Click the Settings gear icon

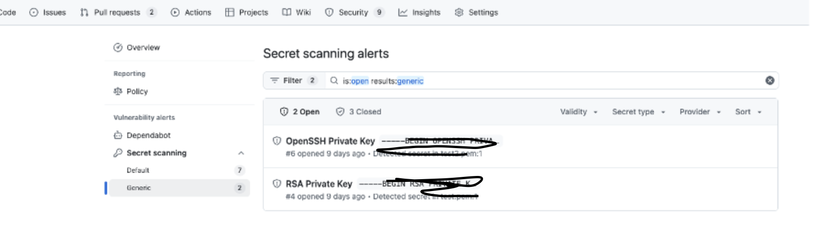click(459, 12)
